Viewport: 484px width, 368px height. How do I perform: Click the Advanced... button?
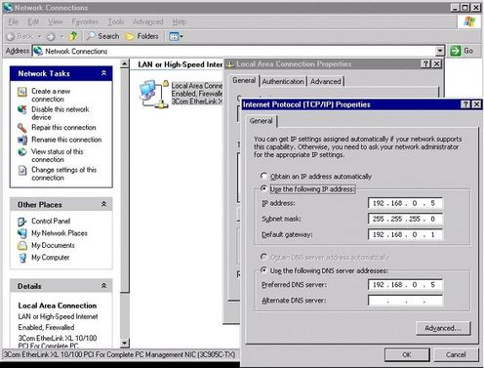pyautogui.click(x=443, y=328)
